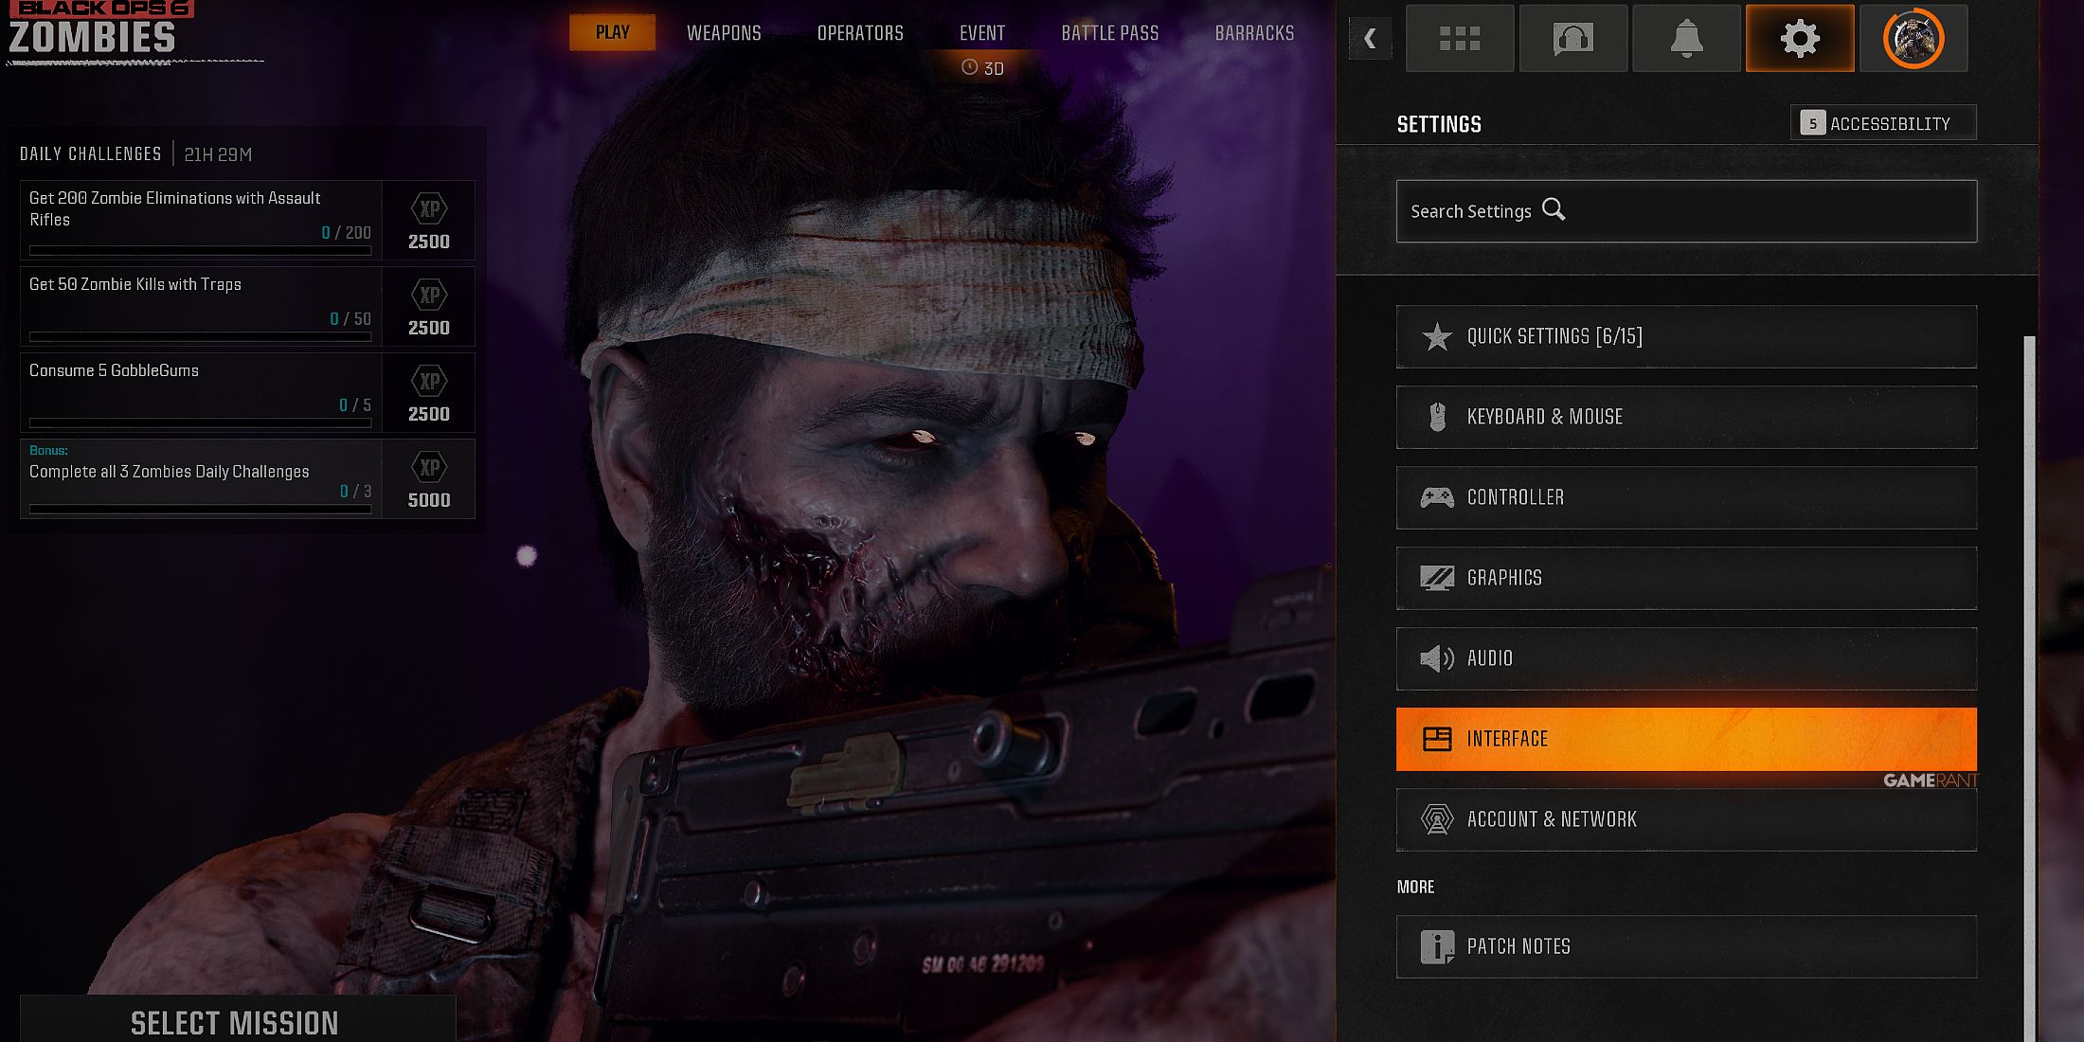
Task: Open the Graphics settings
Action: (x=1686, y=578)
